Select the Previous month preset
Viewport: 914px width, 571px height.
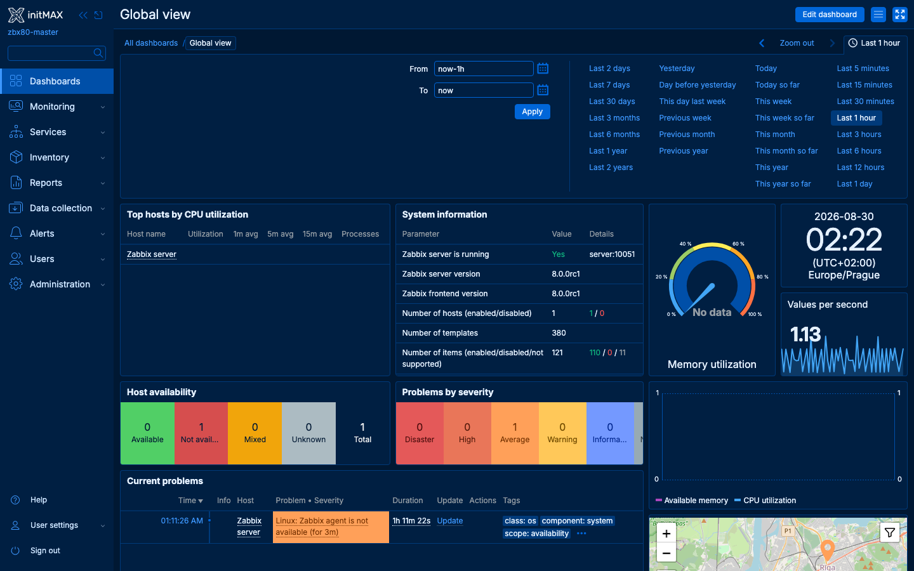pyautogui.click(x=687, y=135)
